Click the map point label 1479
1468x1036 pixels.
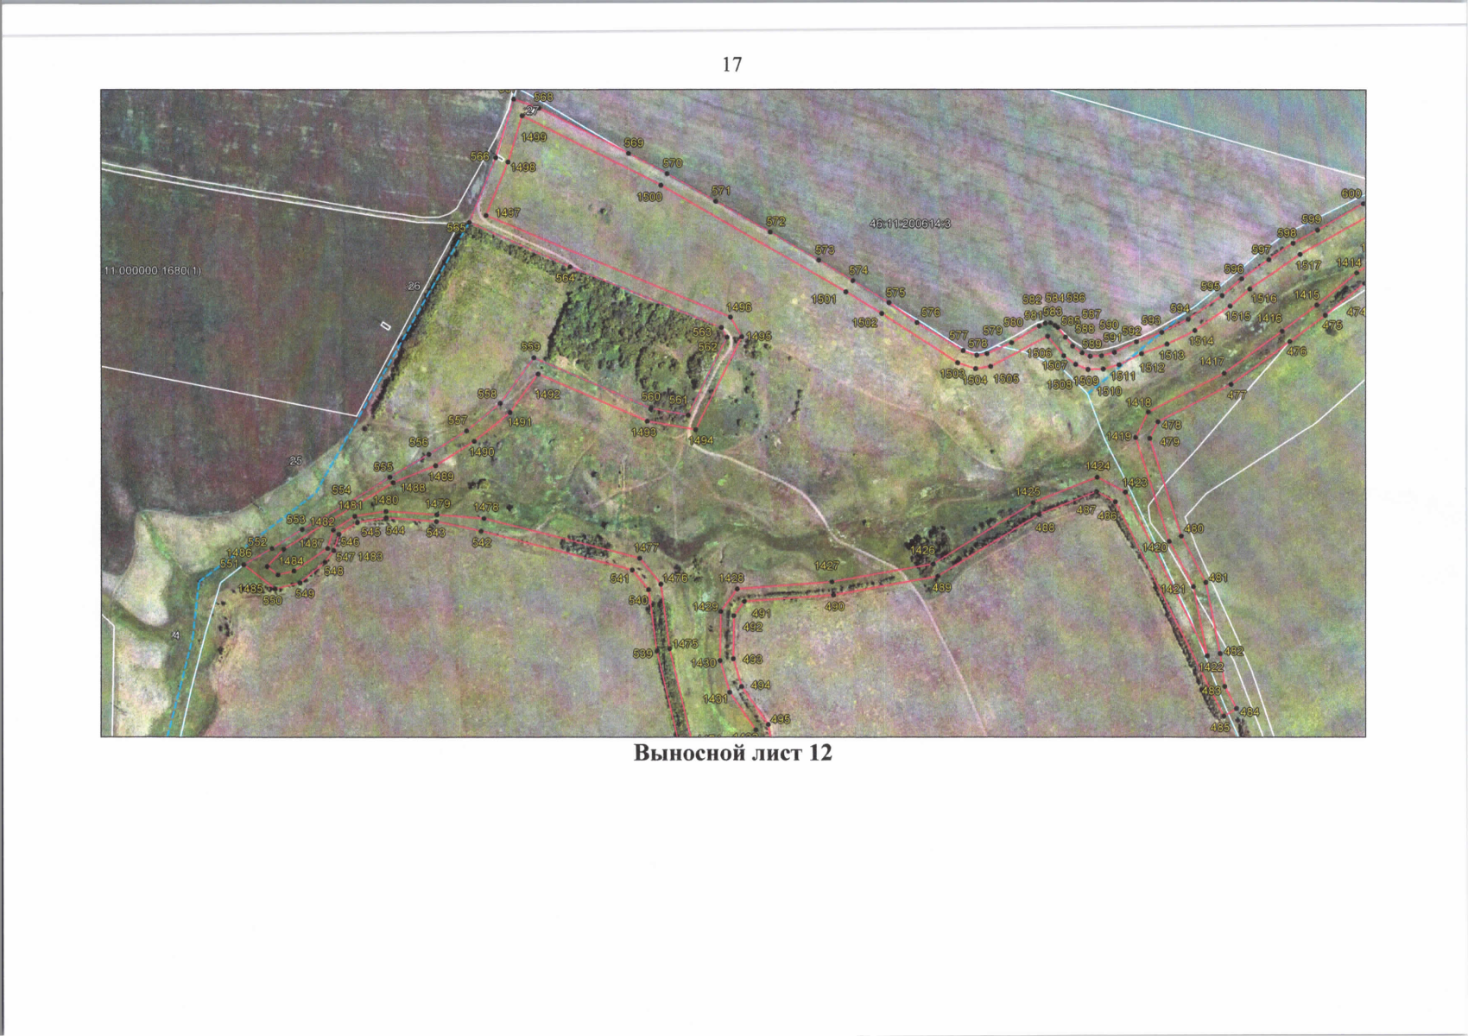[x=438, y=503]
